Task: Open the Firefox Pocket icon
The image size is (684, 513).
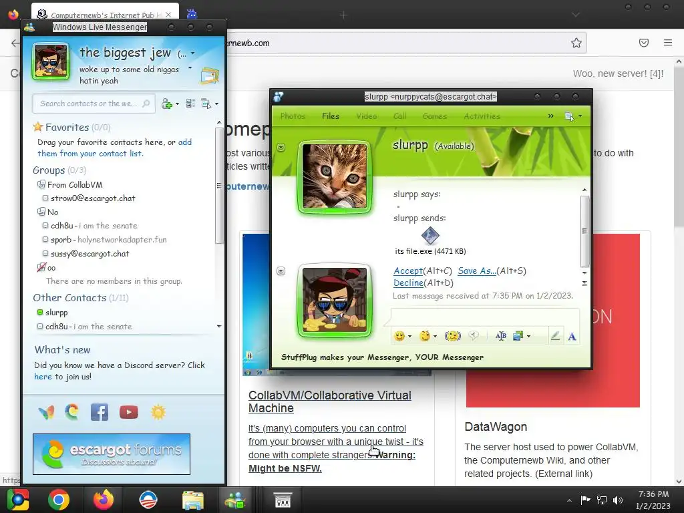Action: click(644, 43)
